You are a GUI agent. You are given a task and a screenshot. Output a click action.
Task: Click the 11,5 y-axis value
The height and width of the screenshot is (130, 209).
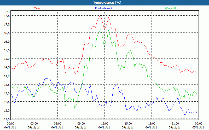coord(7,119)
